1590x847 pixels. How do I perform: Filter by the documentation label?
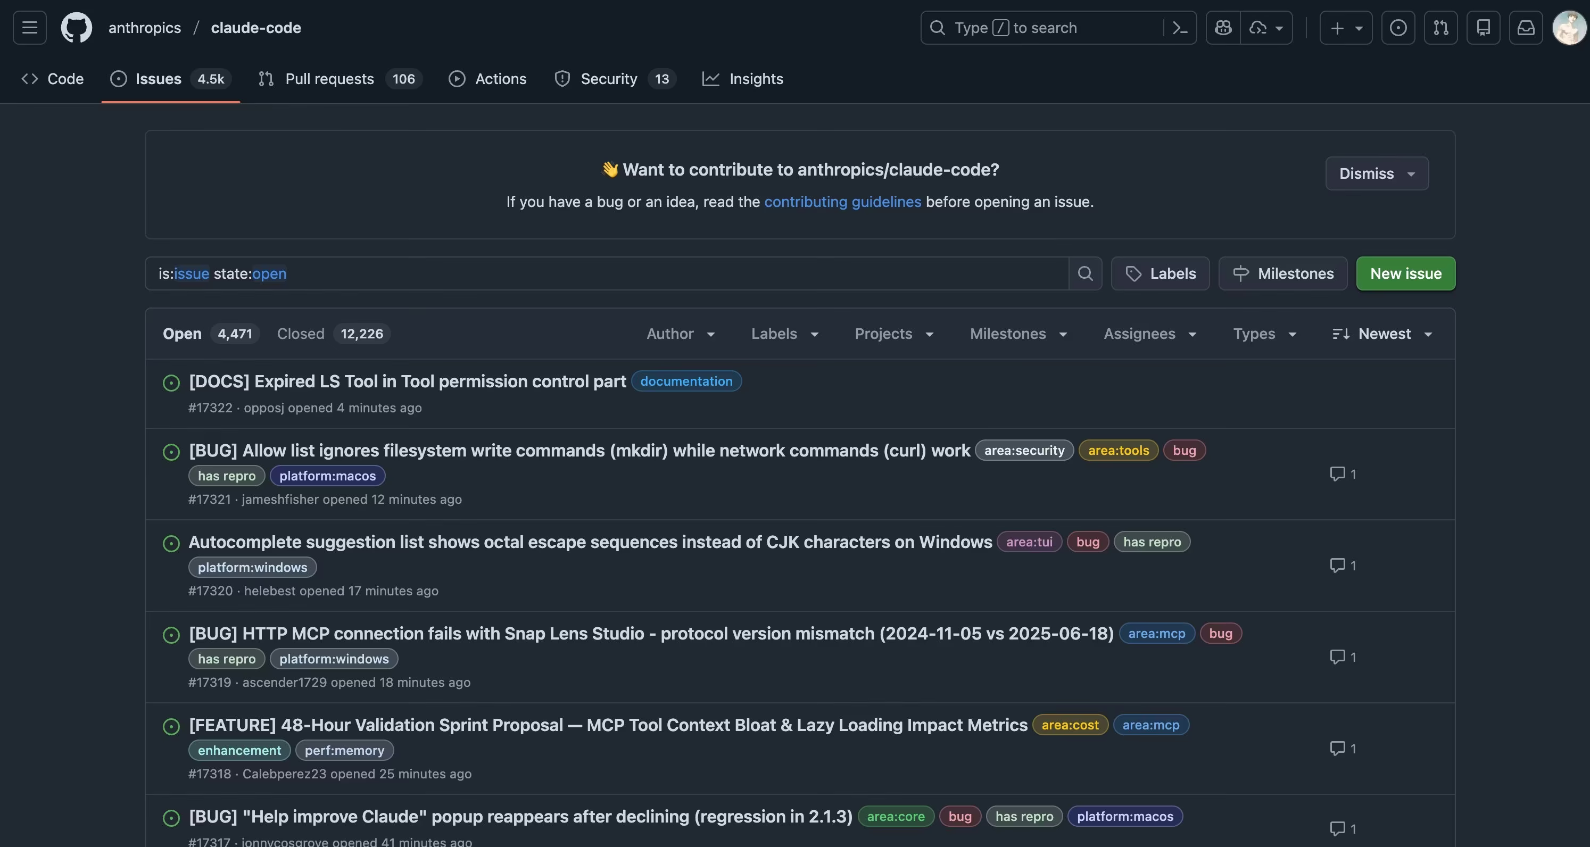[686, 381]
